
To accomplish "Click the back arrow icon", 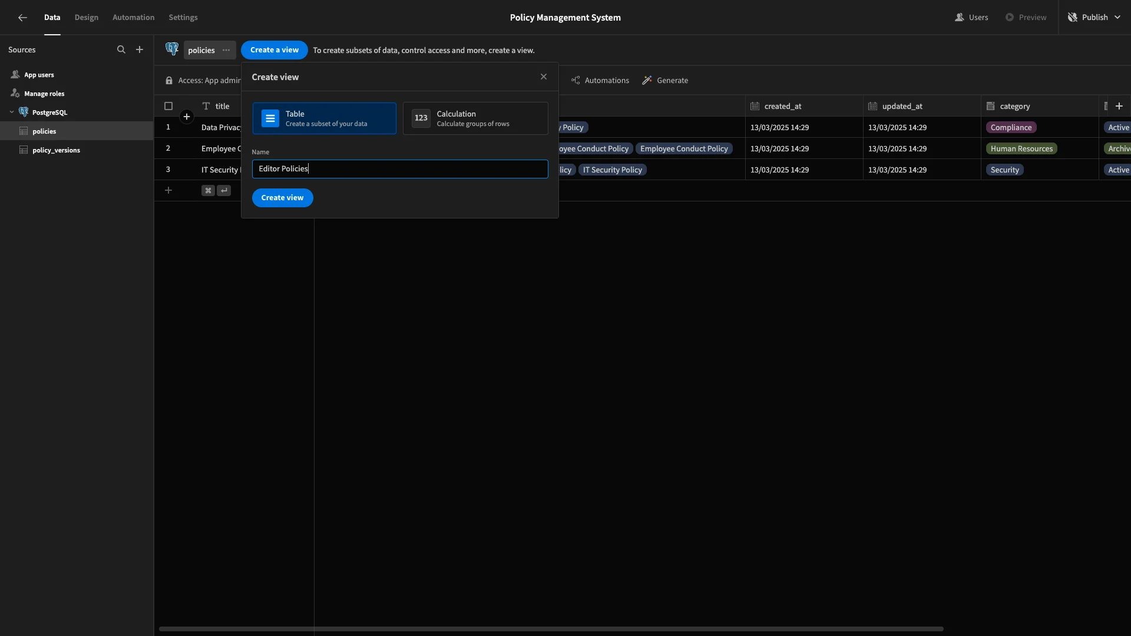I will [22, 18].
